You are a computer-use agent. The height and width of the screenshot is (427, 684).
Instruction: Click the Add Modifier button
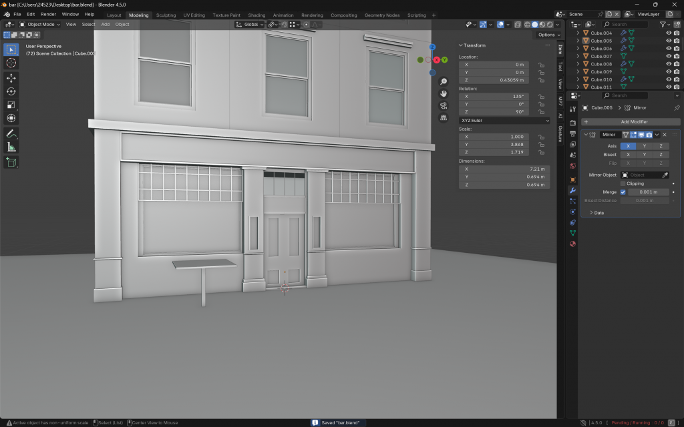[x=631, y=121]
